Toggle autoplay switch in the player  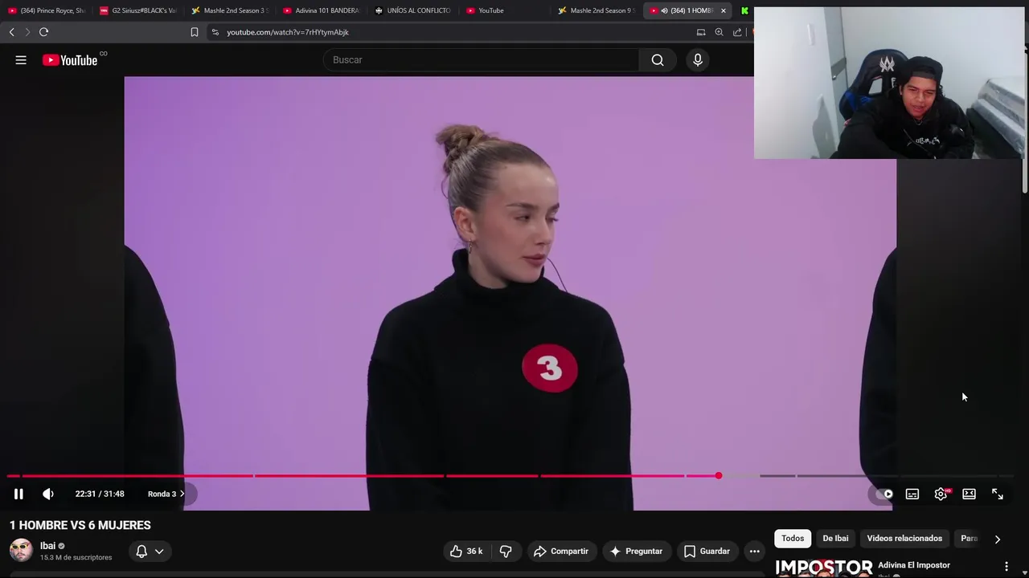pyautogui.click(x=883, y=495)
